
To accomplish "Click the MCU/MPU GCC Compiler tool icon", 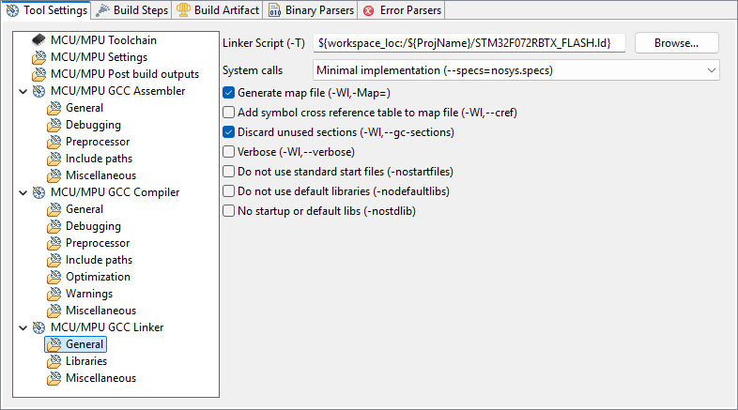I will [39, 192].
